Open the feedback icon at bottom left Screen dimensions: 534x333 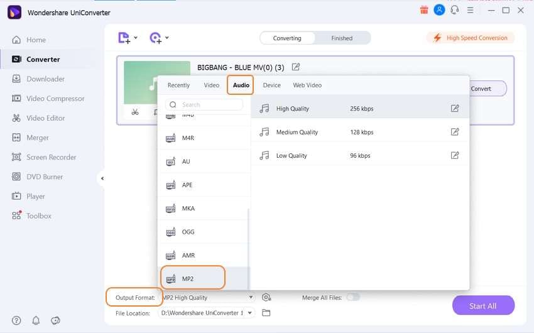tap(55, 320)
